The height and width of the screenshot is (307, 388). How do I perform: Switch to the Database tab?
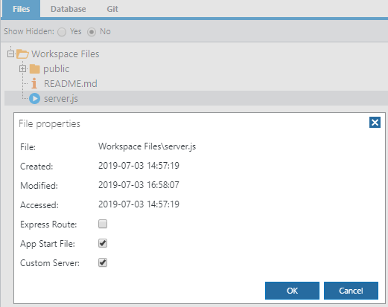(x=69, y=9)
